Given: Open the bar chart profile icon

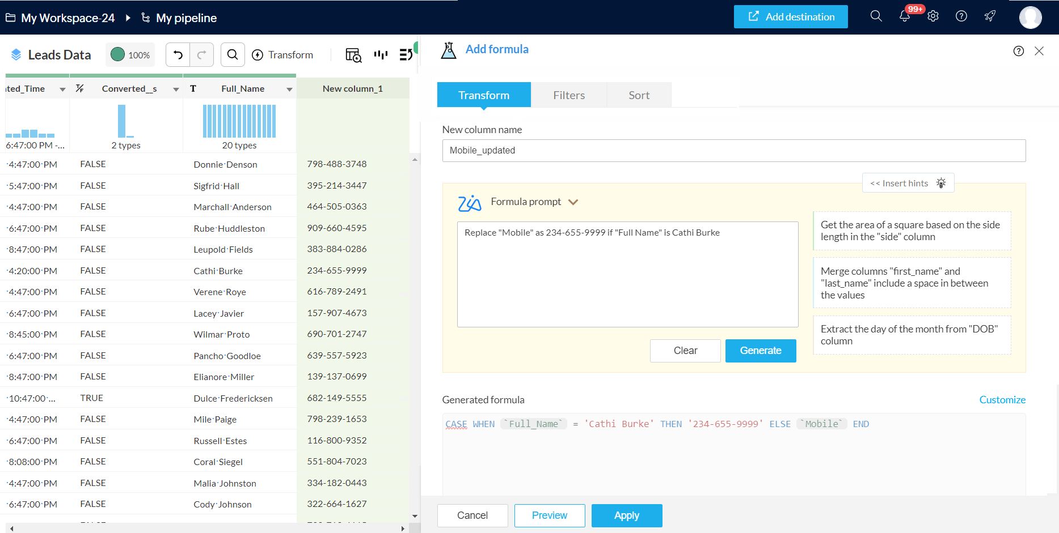Looking at the screenshot, I should click(x=381, y=54).
